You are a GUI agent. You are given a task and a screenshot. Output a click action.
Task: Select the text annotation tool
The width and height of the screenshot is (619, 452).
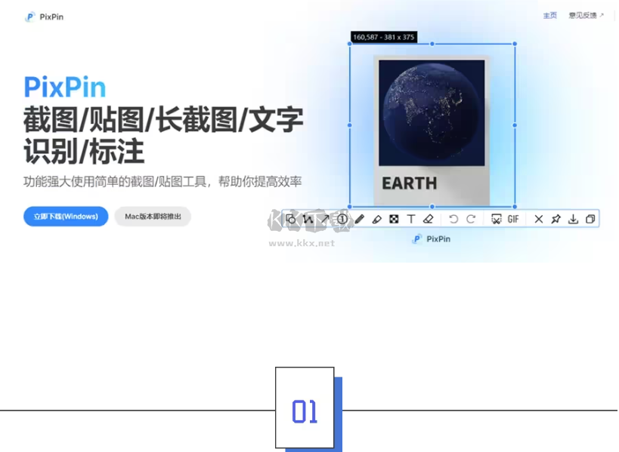click(411, 219)
